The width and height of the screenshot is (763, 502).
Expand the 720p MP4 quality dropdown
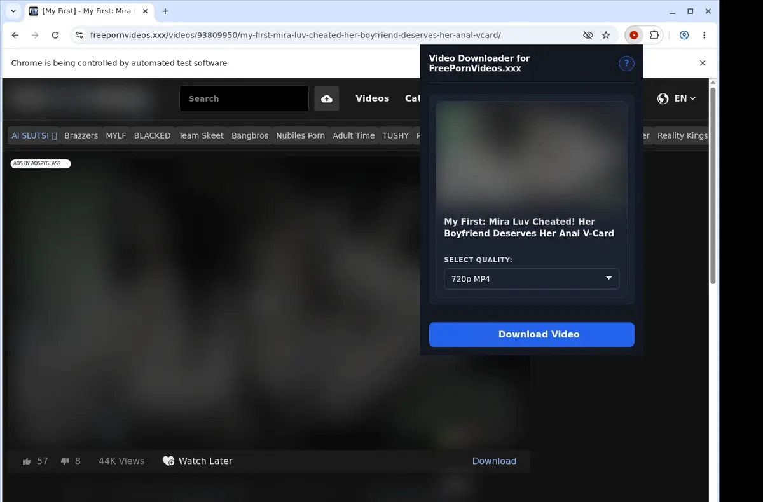click(532, 279)
